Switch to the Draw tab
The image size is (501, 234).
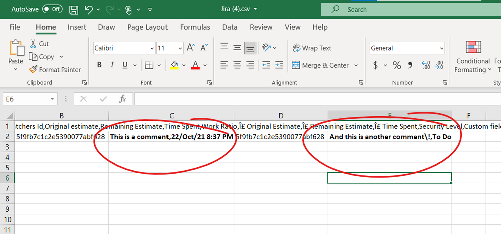(x=106, y=27)
